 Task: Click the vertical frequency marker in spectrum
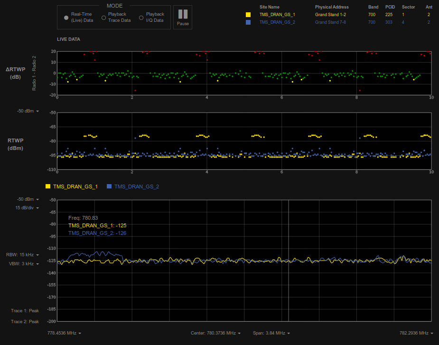coord(289,261)
